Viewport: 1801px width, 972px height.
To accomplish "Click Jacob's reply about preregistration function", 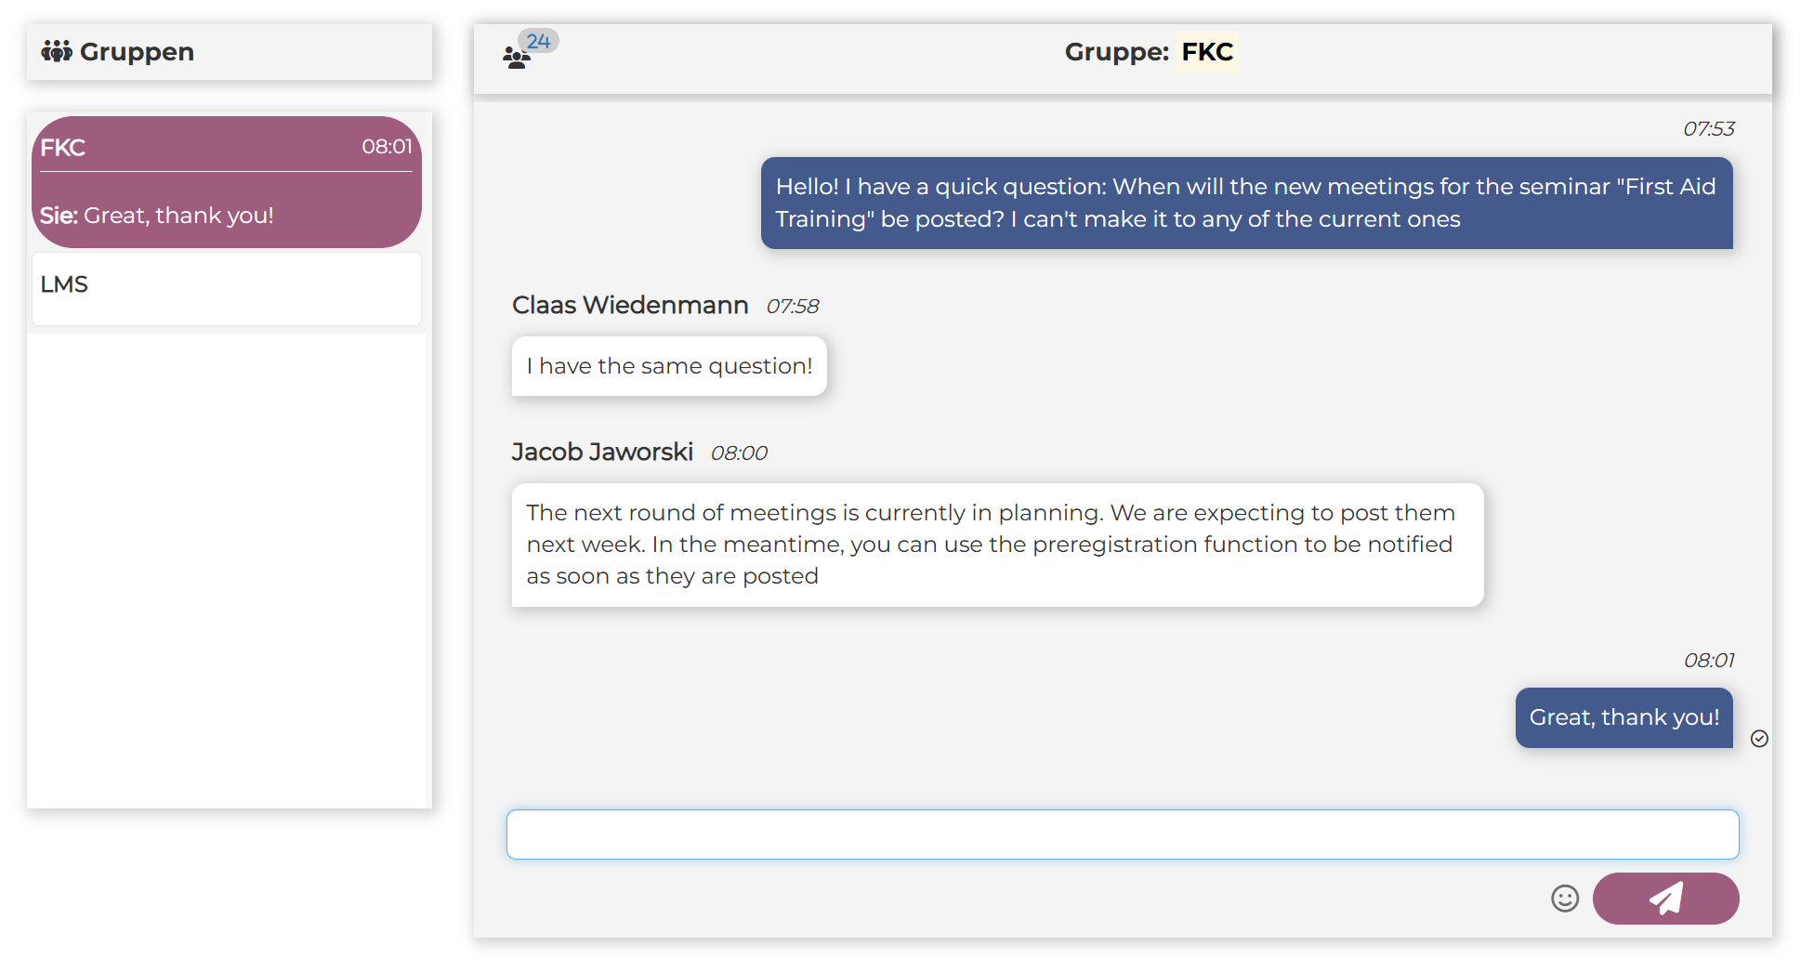I will (997, 545).
